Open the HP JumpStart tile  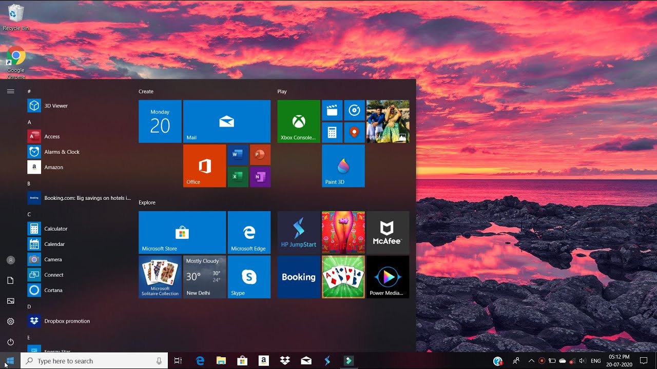tap(299, 233)
